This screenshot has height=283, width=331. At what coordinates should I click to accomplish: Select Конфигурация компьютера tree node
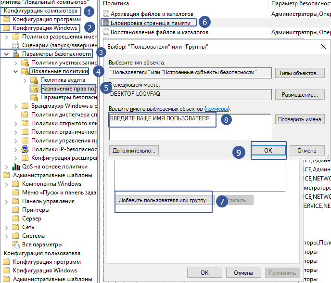point(40,11)
